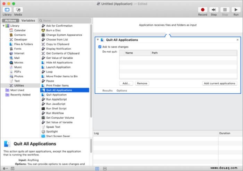The width and height of the screenshot is (243, 171).
Task: Switch to the Variables tab
Action: (28, 20)
